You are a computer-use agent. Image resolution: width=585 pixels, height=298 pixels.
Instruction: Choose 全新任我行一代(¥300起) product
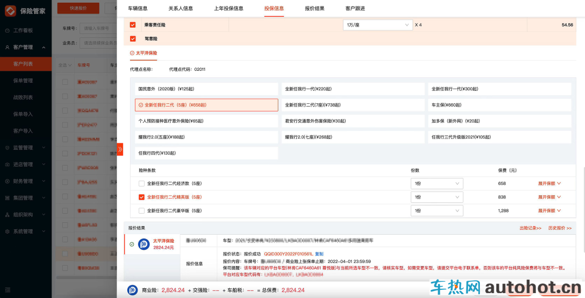(x=499, y=89)
